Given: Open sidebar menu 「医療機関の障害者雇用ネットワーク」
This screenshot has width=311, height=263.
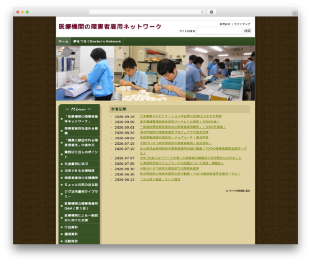Looking at the screenshot, I should tap(80, 119).
